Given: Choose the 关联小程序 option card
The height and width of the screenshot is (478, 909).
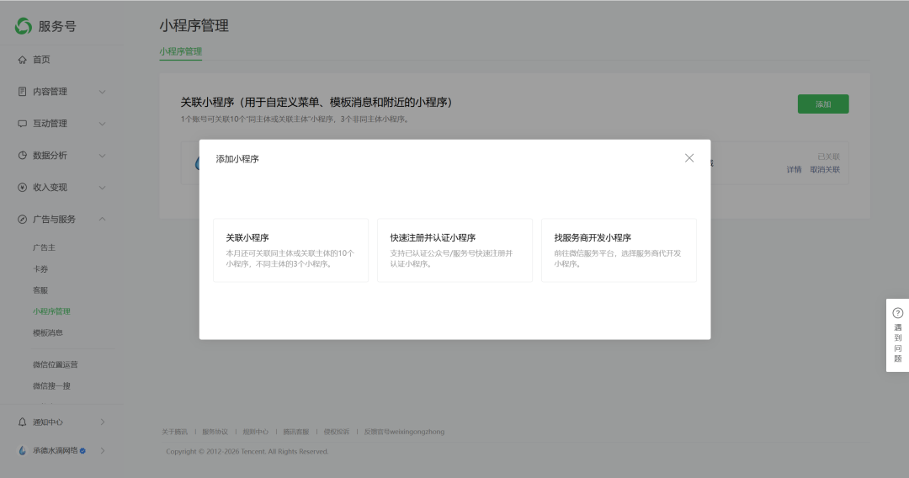Looking at the screenshot, I should click(x=291, y=250).
